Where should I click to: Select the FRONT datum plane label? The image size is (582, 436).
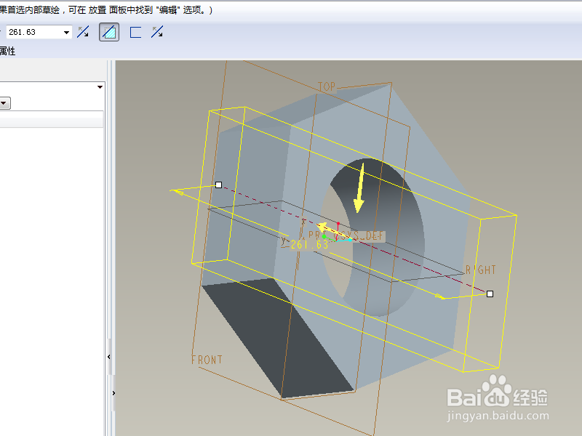click(x=207, y=360)
